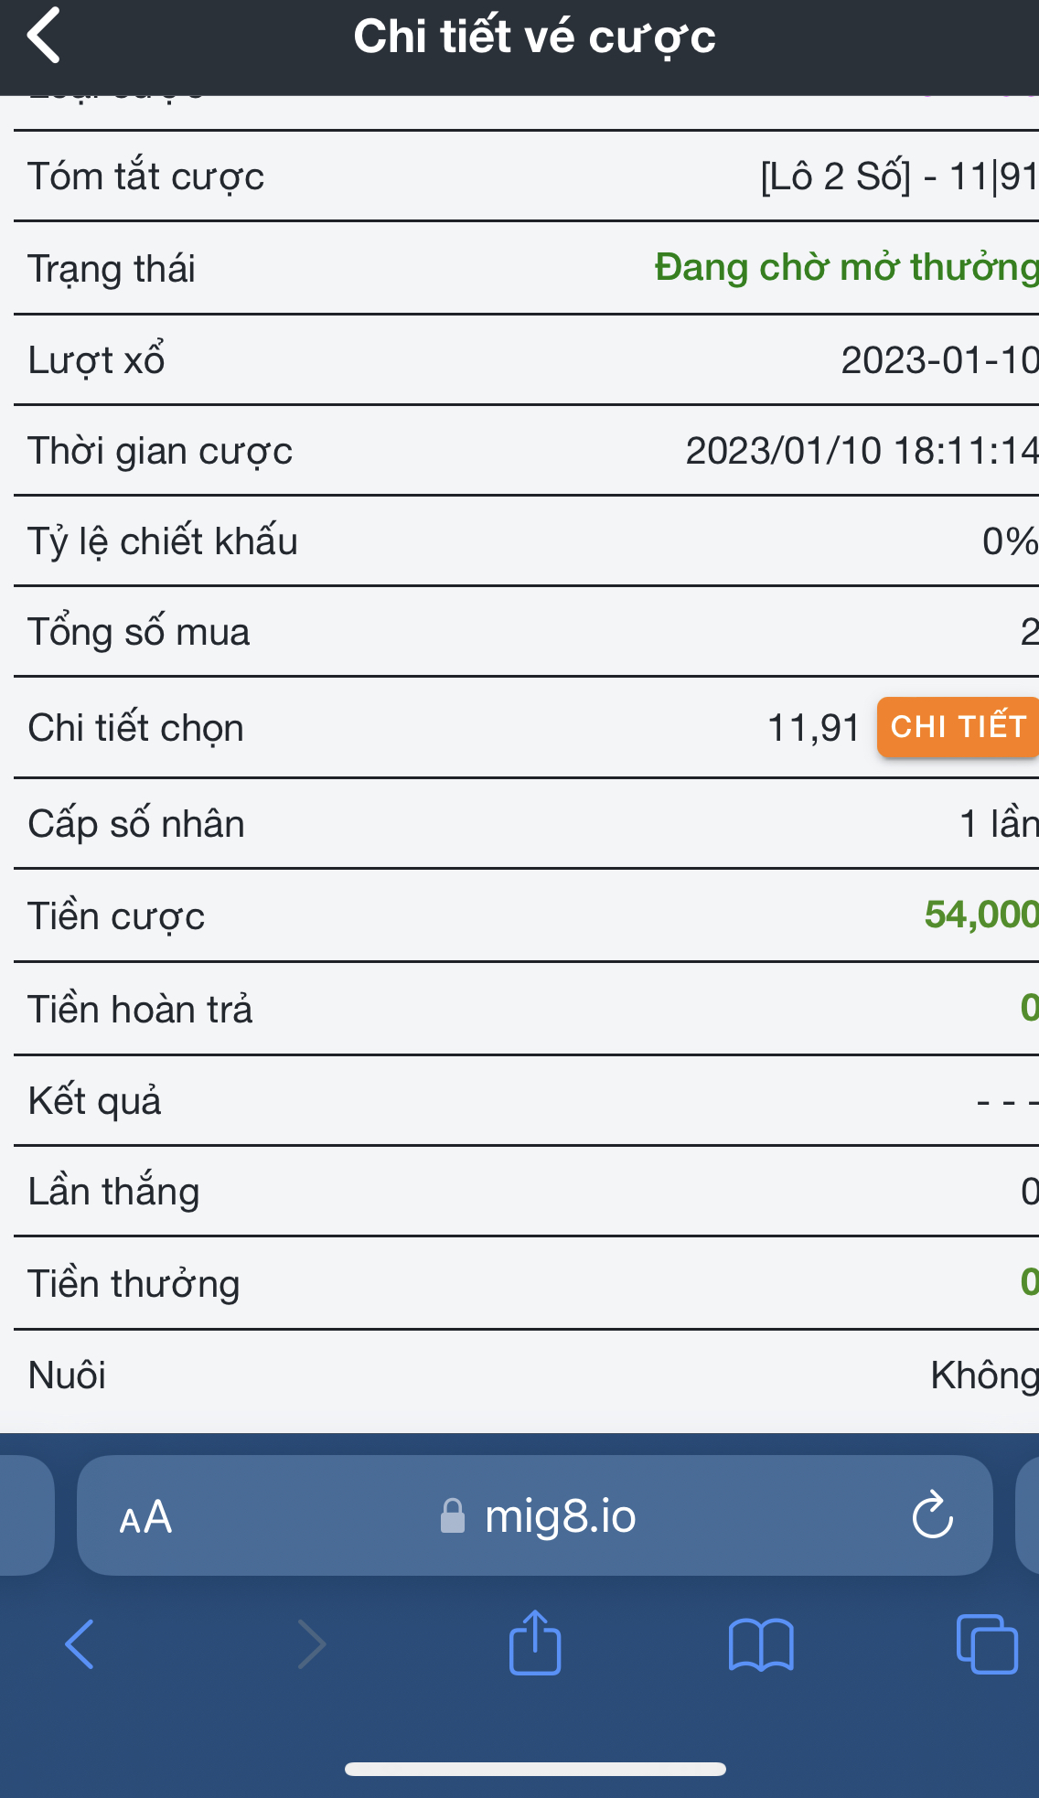Screen dimensions: 1039x1798
Task: Tap the Safari forward chevron
Action: (x=312, y=1643)
